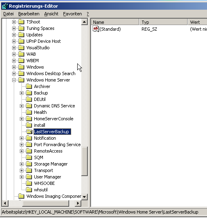Click the Health folder icon
The width and height of the screenshot is (207, 218).
click(x=29, y=112)
